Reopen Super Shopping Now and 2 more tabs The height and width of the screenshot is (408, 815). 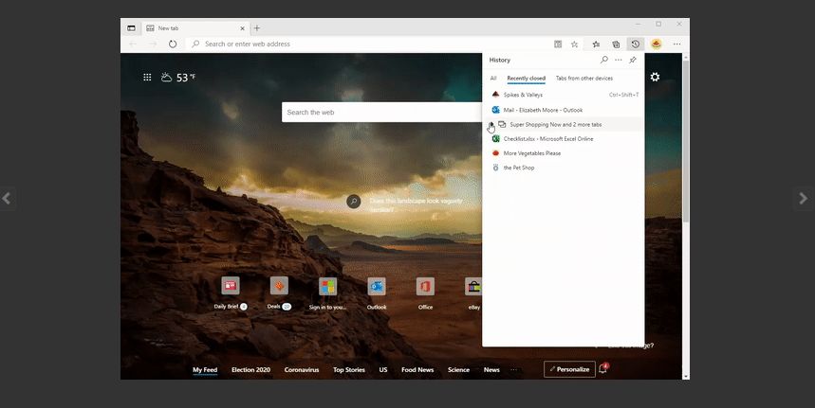point(555,124)
